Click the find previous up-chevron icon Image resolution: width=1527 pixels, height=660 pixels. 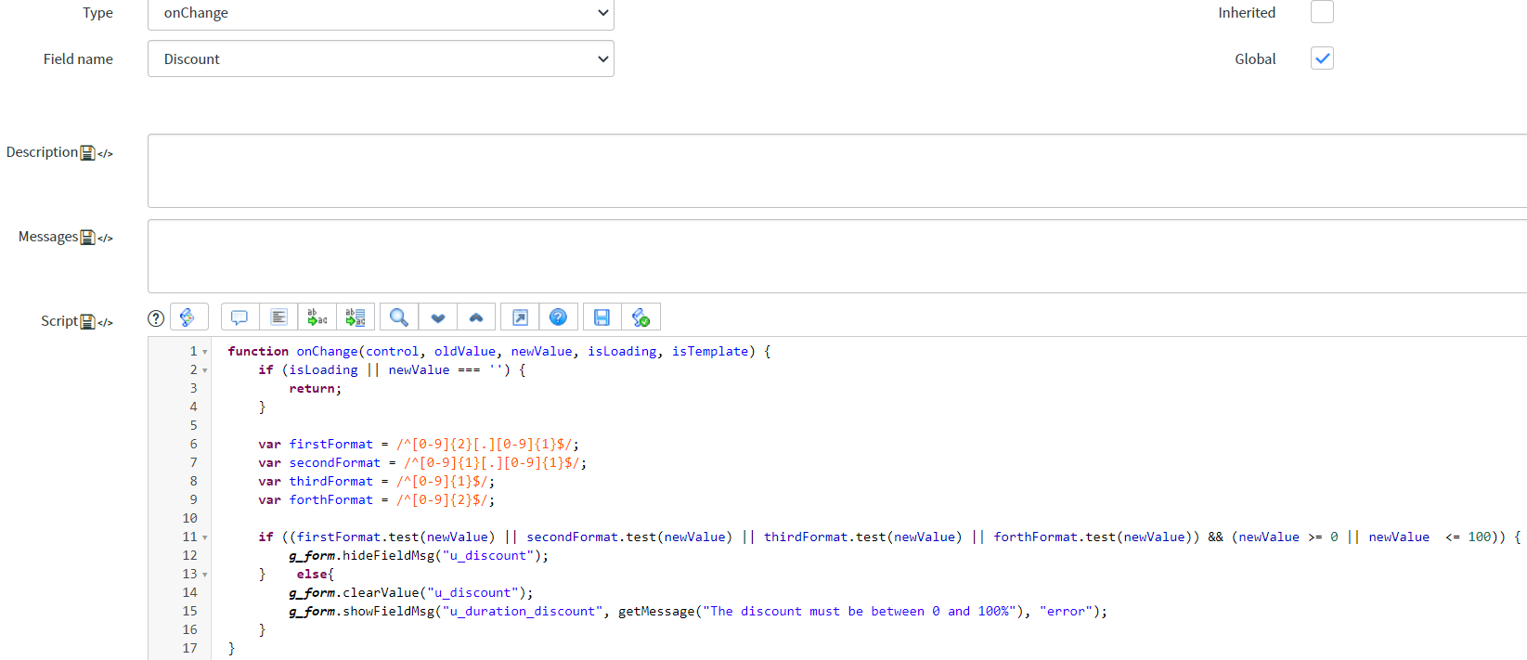476,317
